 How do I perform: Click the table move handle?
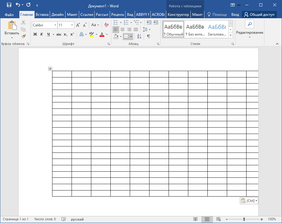50,69
